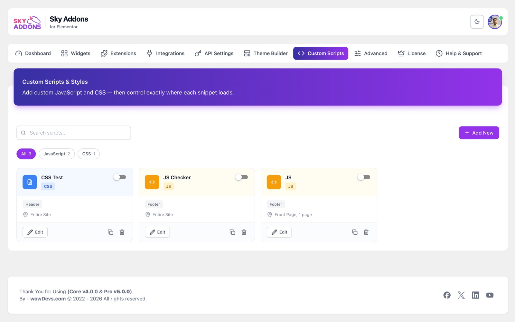Viewport: 515px width, 322px height.
Task: Click the search magnifier icon
Action: pos(23,133)
